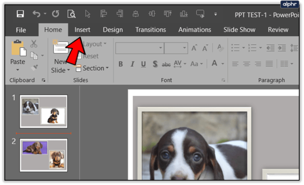
Task: Apply strikethrough to text
Action: tap(166, 64)
